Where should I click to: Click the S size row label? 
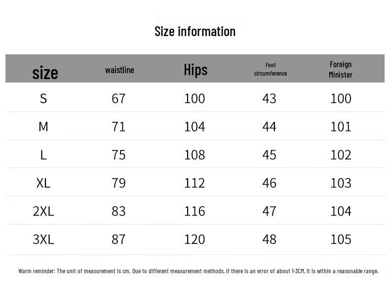click(x=43, y=98)
